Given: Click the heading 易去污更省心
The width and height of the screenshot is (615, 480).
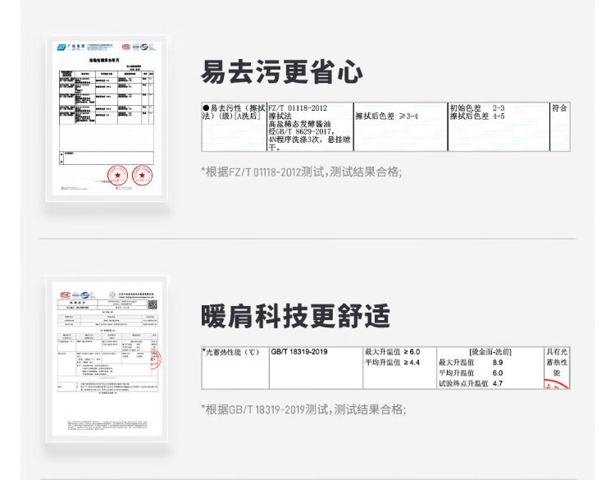Looking at the screenshot, I should point(282,71).
